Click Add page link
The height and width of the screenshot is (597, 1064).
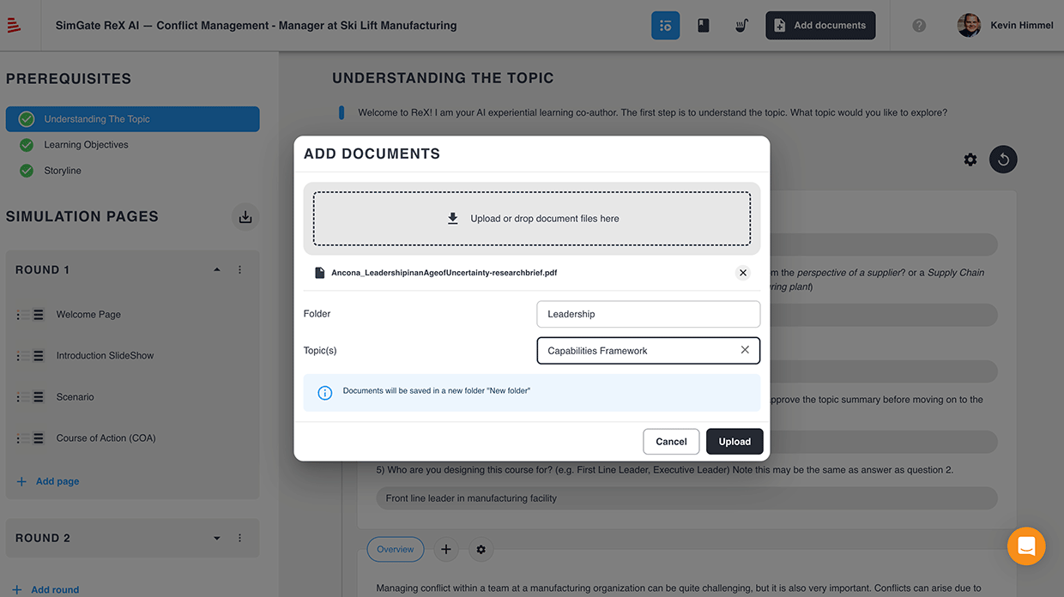tap(48, 481)
